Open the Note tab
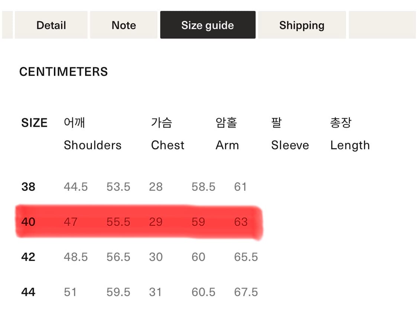 123,25
